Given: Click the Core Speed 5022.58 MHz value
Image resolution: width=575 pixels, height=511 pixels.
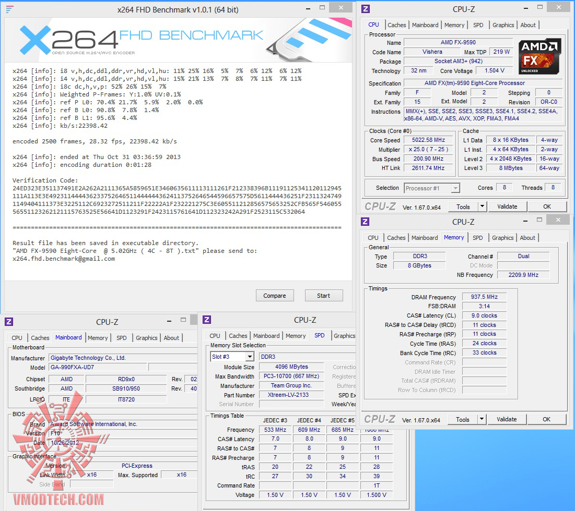Looking at the screenshot, I should click(428, 140).
